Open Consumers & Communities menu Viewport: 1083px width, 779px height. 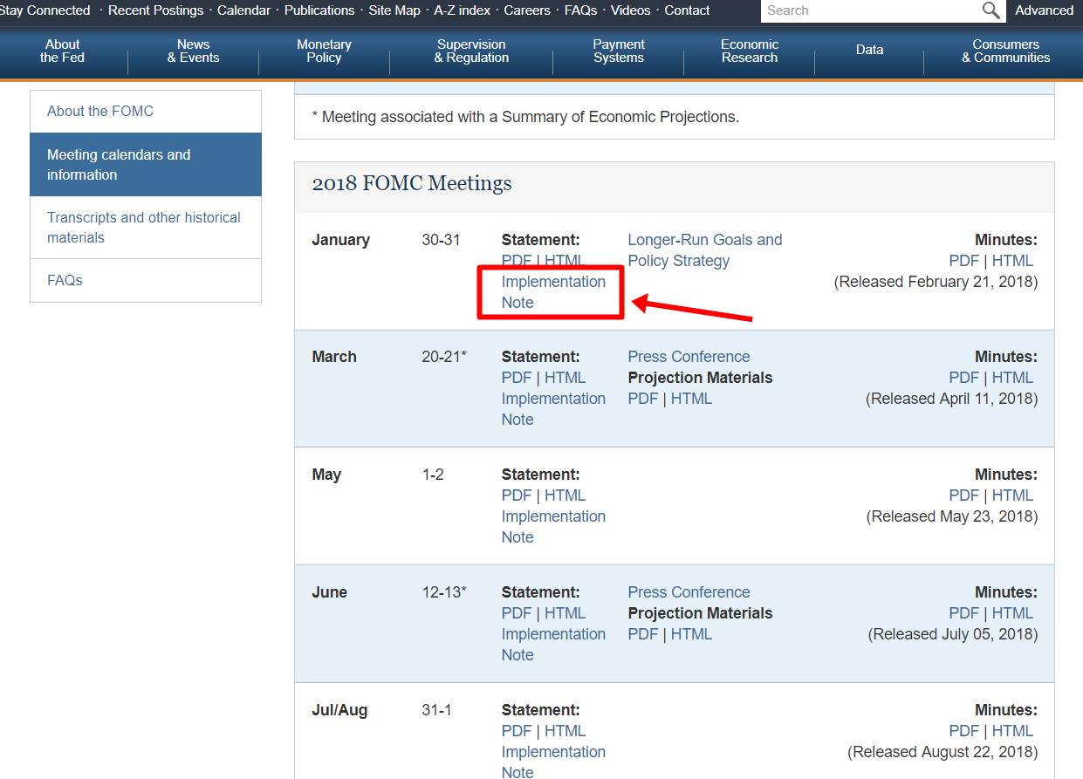[x=1006, y=51]
